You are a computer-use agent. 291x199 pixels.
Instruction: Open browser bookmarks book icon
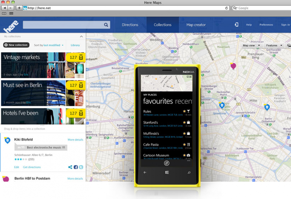click(x=4, y=13)
